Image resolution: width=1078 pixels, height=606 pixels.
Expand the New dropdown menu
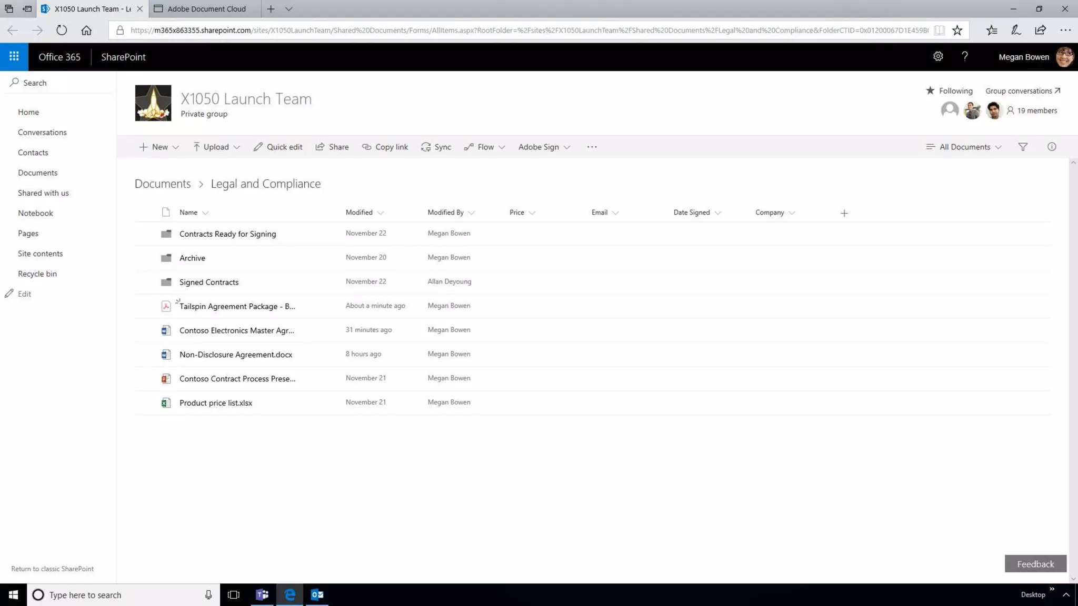click(159, 147)
